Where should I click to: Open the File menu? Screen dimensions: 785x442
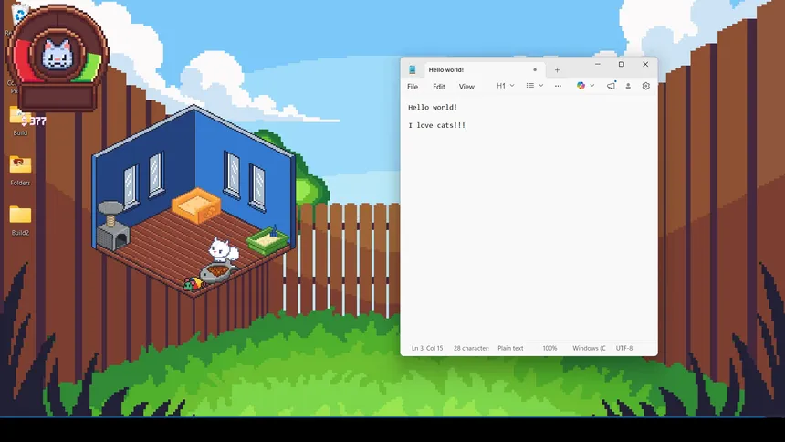(413, 87)
